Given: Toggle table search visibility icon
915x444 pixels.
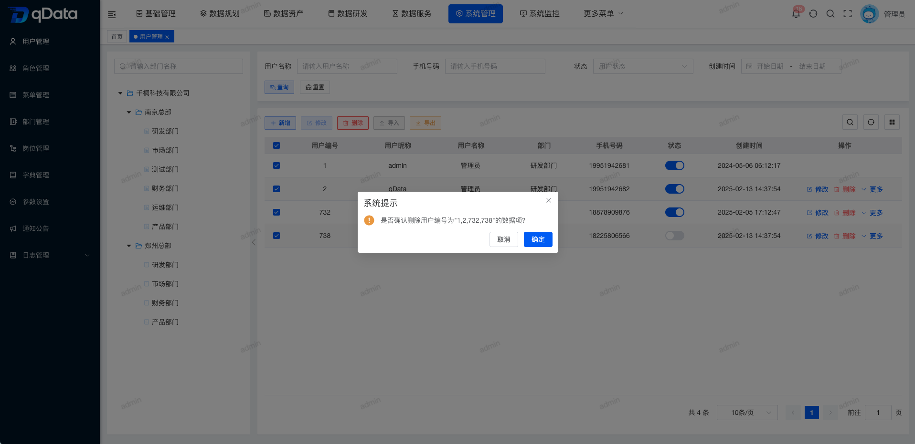Looking at the screenshot, I should [850, 122].
